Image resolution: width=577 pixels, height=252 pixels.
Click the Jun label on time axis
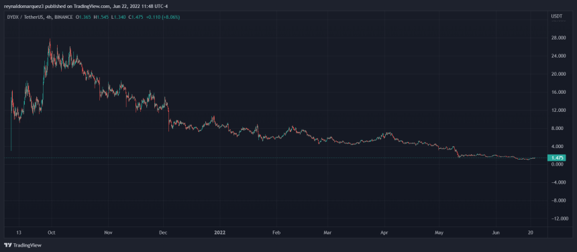point(496,233)
